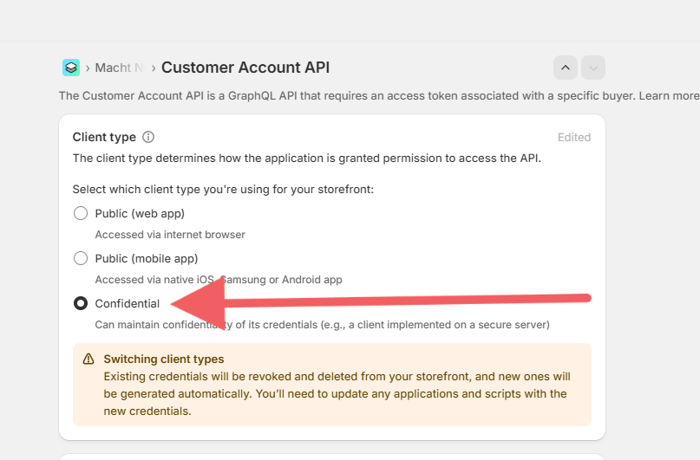The image size is (700, 460).
Task: Click the up chevron navigation button
Action: point(565,68)
